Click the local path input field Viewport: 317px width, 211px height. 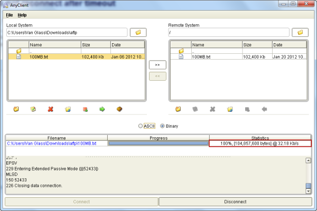[x=67, y=33]
